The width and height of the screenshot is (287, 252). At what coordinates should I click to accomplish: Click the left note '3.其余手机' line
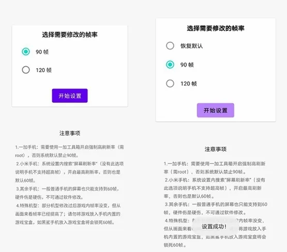(x=68, y=189)
